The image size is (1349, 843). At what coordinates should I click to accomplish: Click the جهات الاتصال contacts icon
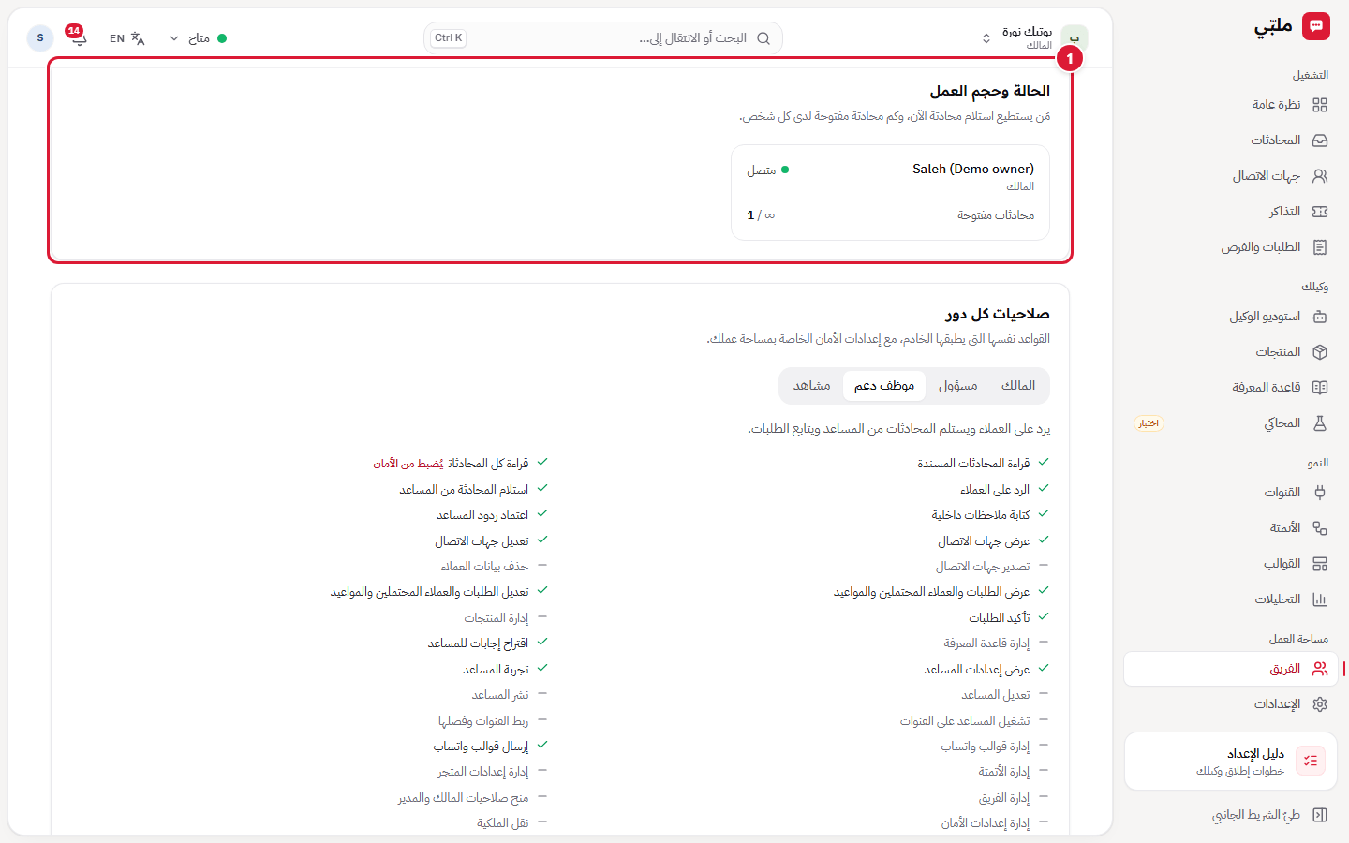(1320, 176)
